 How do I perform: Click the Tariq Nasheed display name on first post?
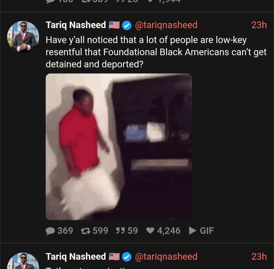pos(76,25)
